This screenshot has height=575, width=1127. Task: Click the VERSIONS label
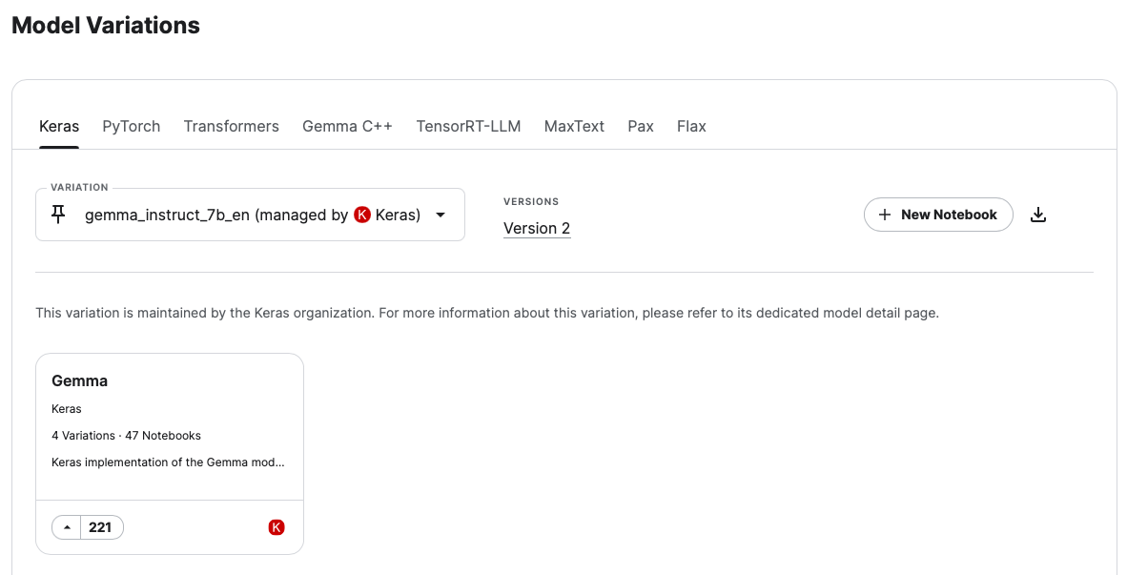[x=531, y=202]
